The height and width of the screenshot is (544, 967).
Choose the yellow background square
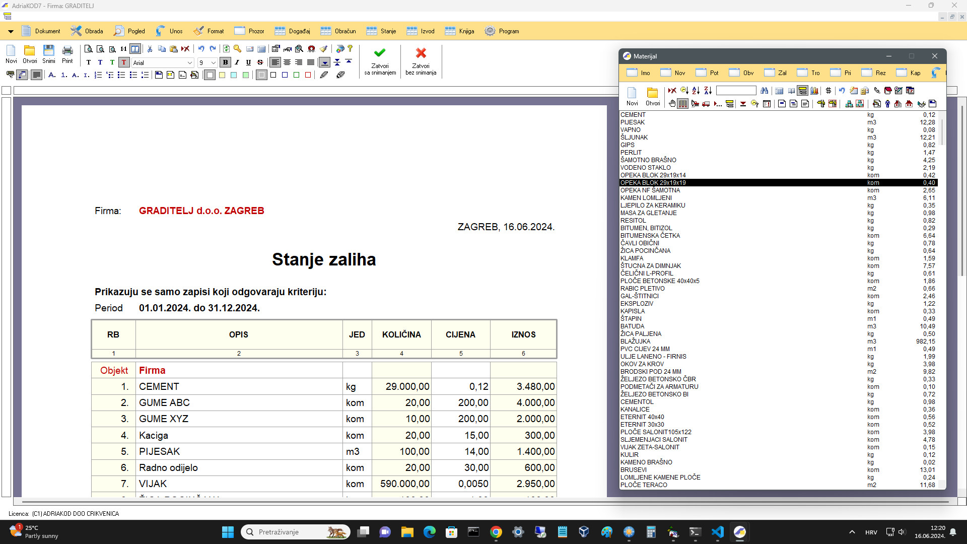[222, 75]
